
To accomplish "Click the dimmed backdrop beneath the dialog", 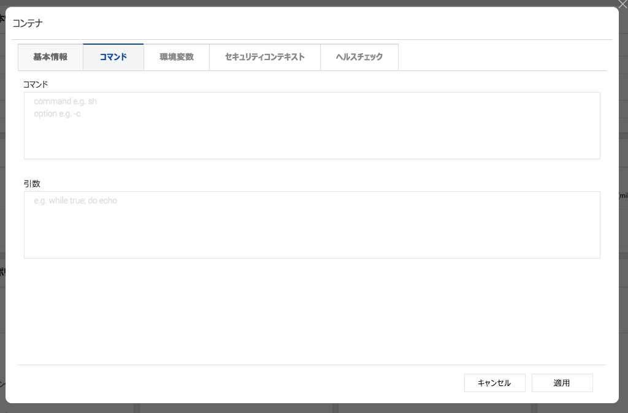I will 307,408.
